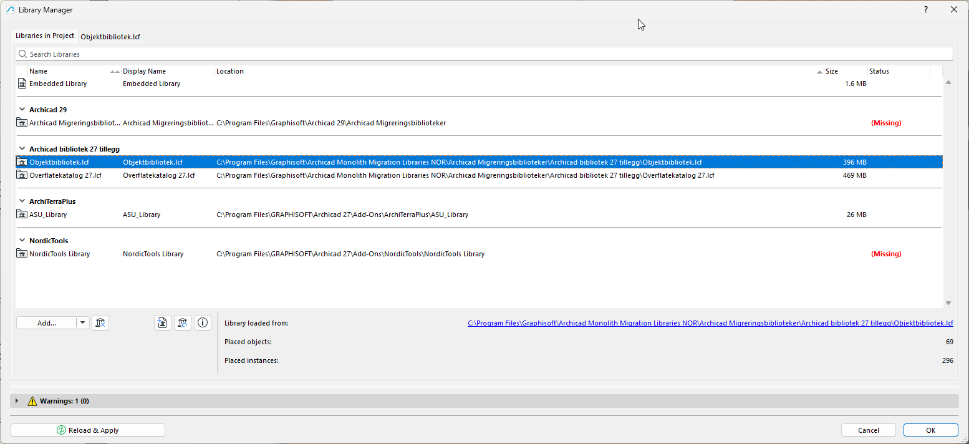Click the search magnifier icon
This screenshot has height=444, width=969.
pos(23,54)
